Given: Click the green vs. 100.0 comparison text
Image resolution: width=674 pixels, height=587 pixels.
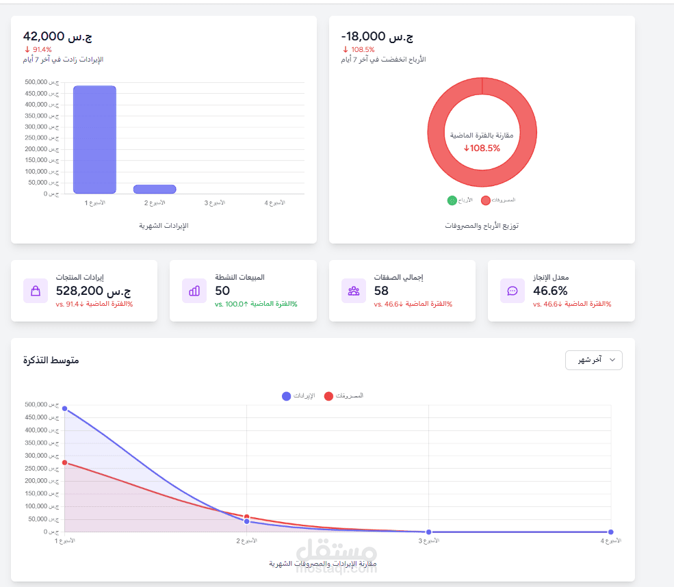Looking at the screenshot, I should (x=256, y=304).
